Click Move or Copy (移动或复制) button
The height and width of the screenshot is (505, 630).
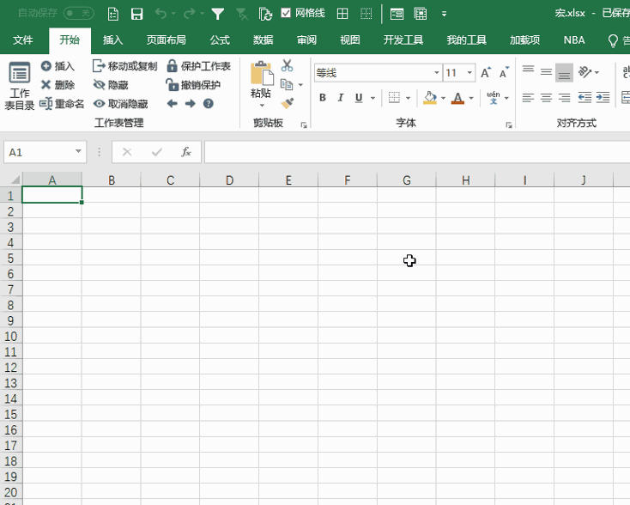[x=125, y=65]
